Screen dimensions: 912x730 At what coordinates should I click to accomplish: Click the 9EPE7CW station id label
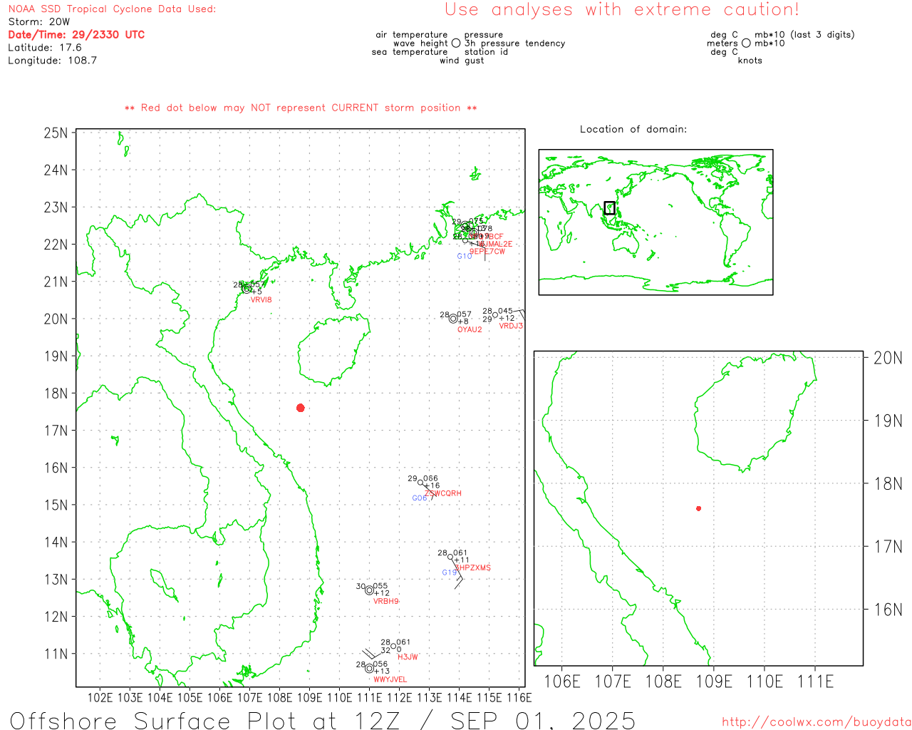tap(487, 252)
